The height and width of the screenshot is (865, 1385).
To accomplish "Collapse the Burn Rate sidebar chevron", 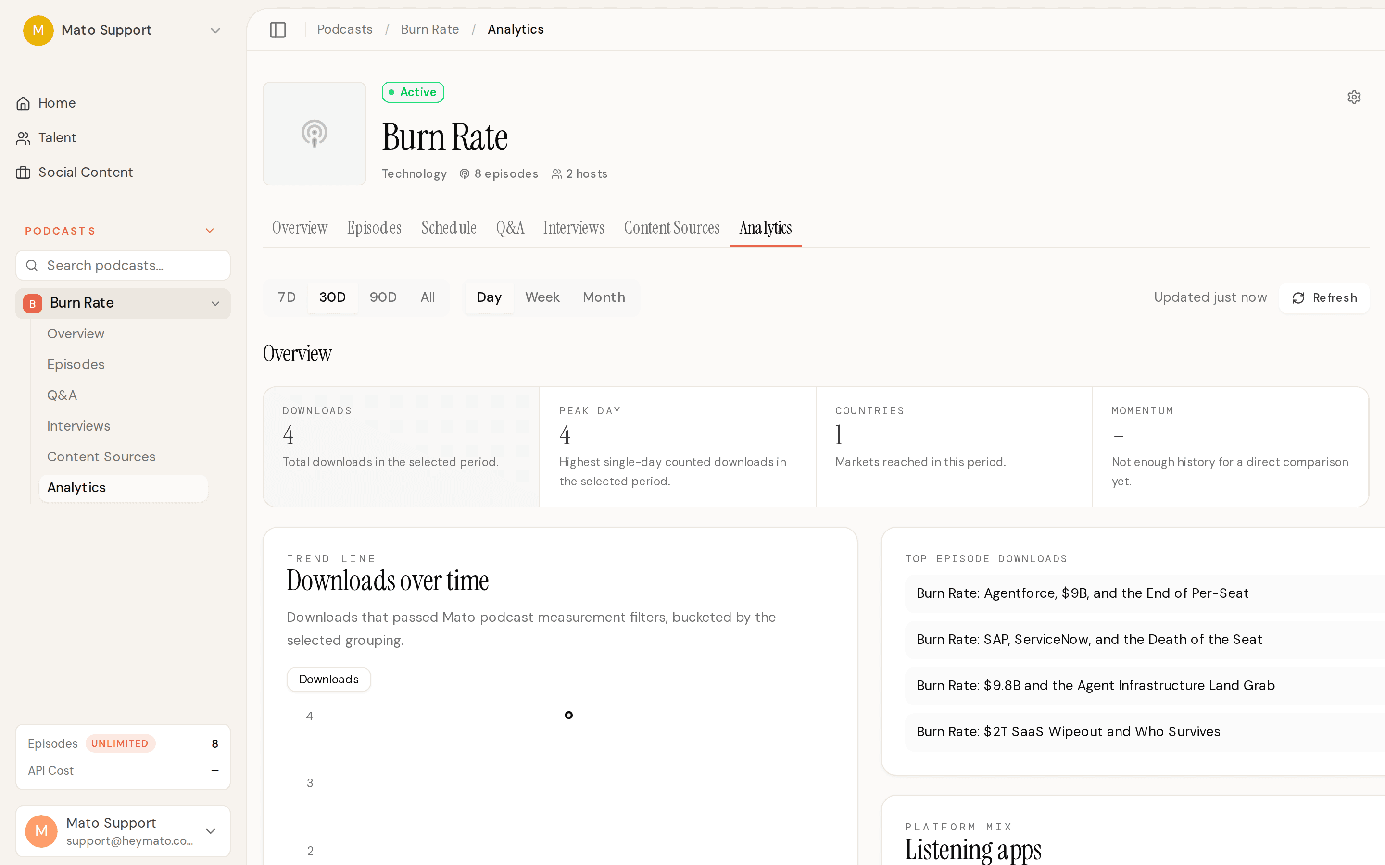I will 215,304.
